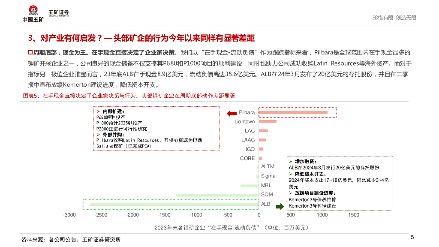Select figure caption beginning 图表5

point(129,96)
